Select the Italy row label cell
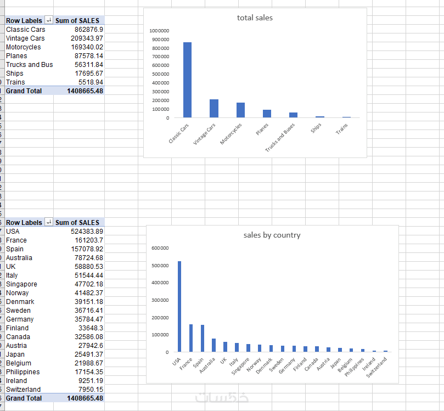The height and width of the screenshot is (411, 444). (29, 275)
